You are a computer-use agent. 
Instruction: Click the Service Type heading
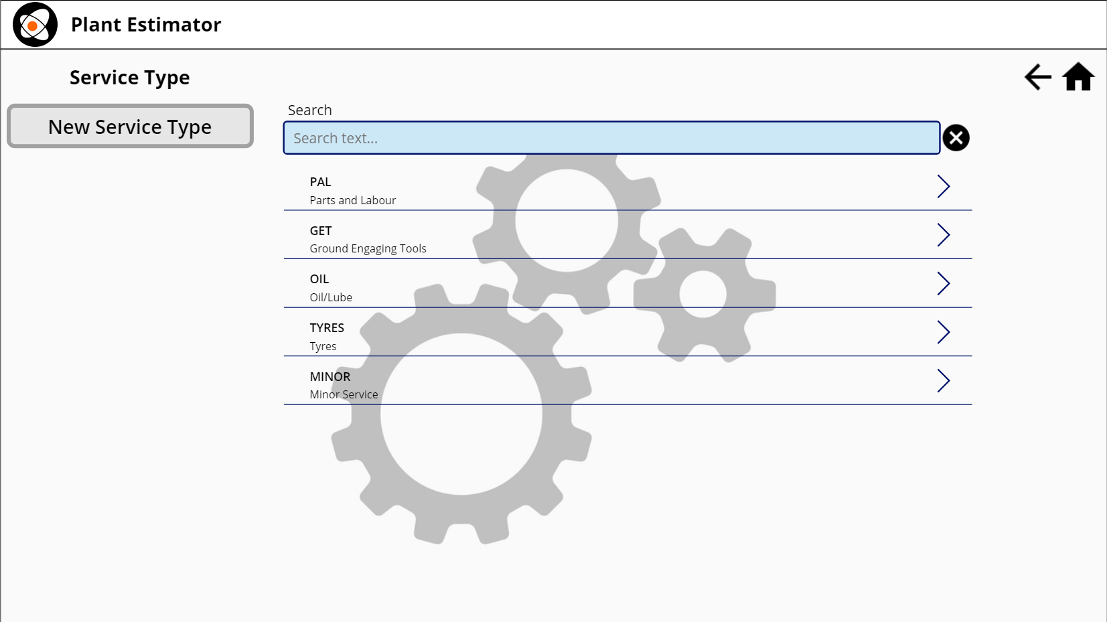(130, 78)
